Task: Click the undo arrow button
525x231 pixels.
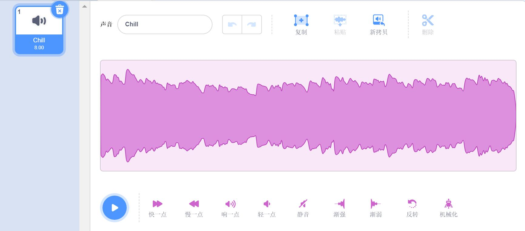Action: (x=232, y=24)
